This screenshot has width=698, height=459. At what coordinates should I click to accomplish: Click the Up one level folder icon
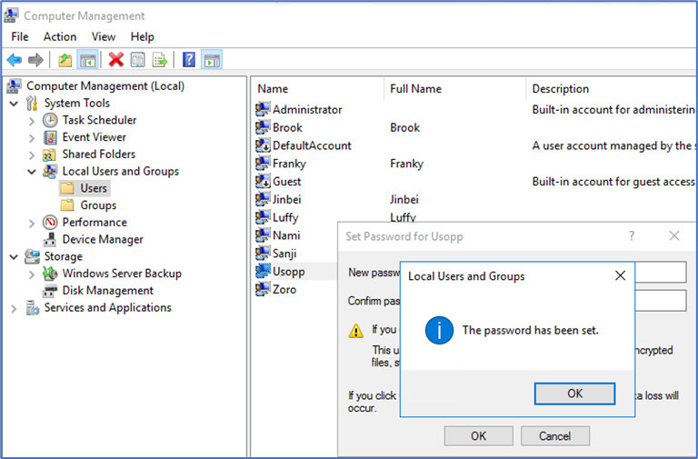[x=65, y=60]
